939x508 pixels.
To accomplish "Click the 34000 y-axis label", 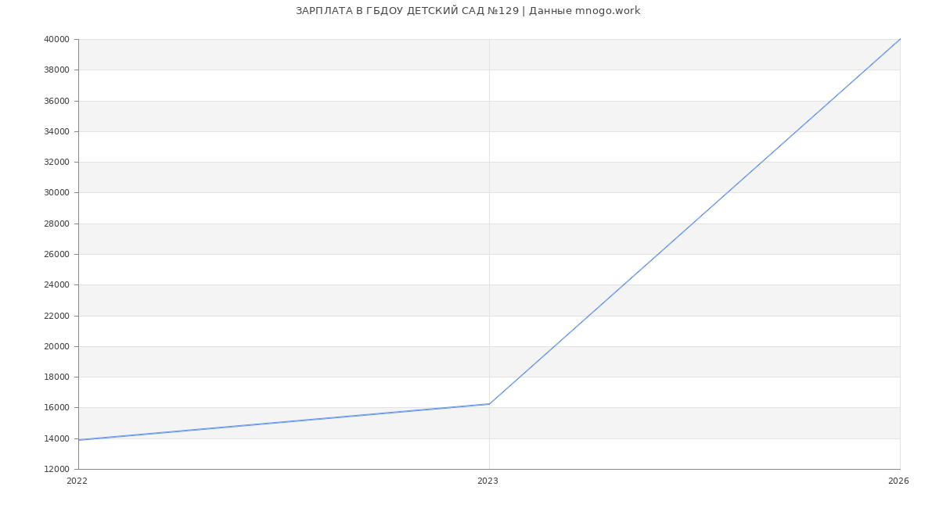I will tap(57, 131).
